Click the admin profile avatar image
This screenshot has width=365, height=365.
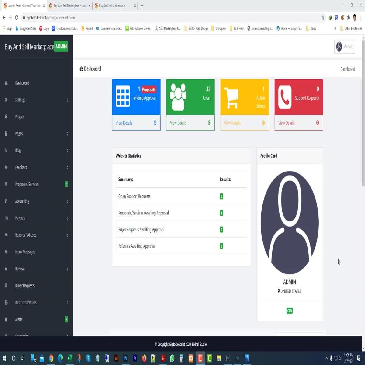[x=290, y=222]
